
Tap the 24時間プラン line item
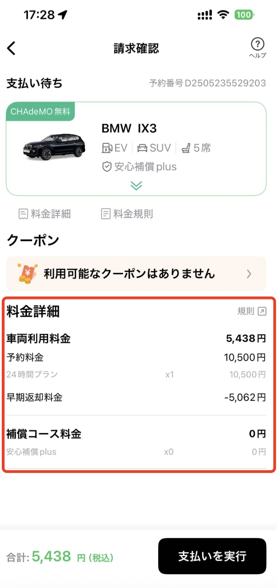click(x=136, y=374)
